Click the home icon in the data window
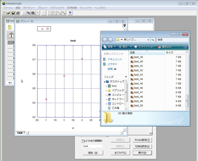The width and height of the screenshot is (198, 161). pos(11,35)
